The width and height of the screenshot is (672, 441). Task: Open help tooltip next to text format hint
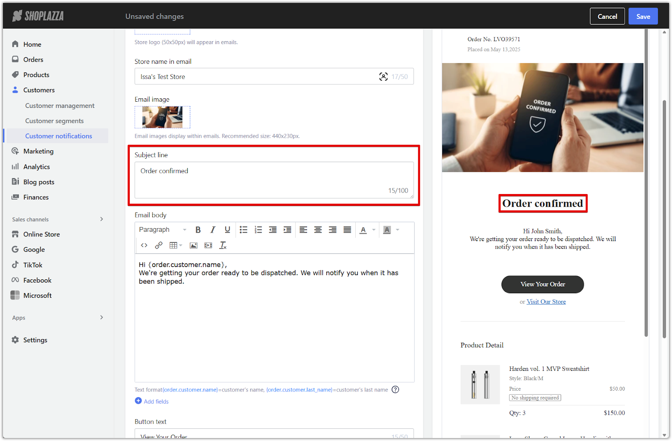(395, 389)
